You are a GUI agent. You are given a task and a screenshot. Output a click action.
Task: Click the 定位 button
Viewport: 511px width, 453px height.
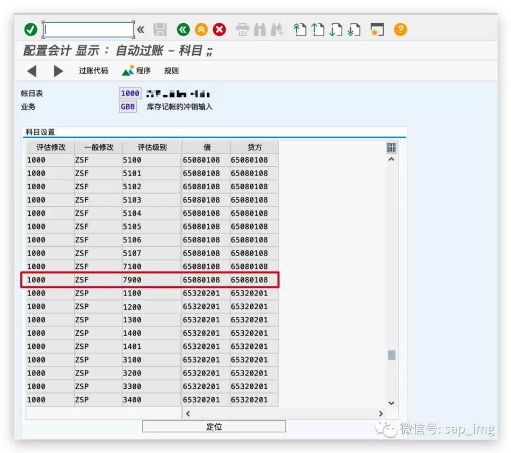click(214, 426)
